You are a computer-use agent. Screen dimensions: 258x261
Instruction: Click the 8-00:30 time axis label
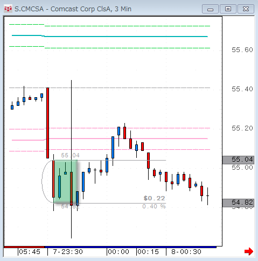coord(186,252)
